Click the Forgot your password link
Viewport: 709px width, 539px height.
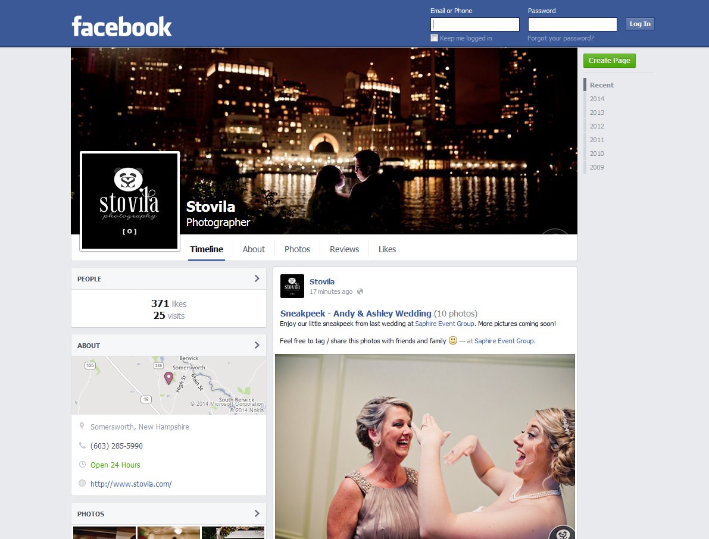point(560,38)
